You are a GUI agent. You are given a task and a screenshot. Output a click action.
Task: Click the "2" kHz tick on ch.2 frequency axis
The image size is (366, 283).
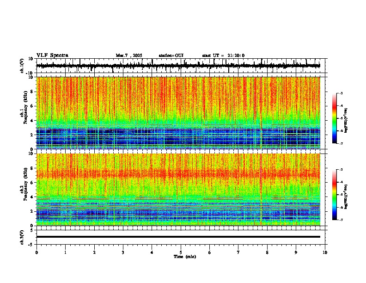(x=32, y=211)
